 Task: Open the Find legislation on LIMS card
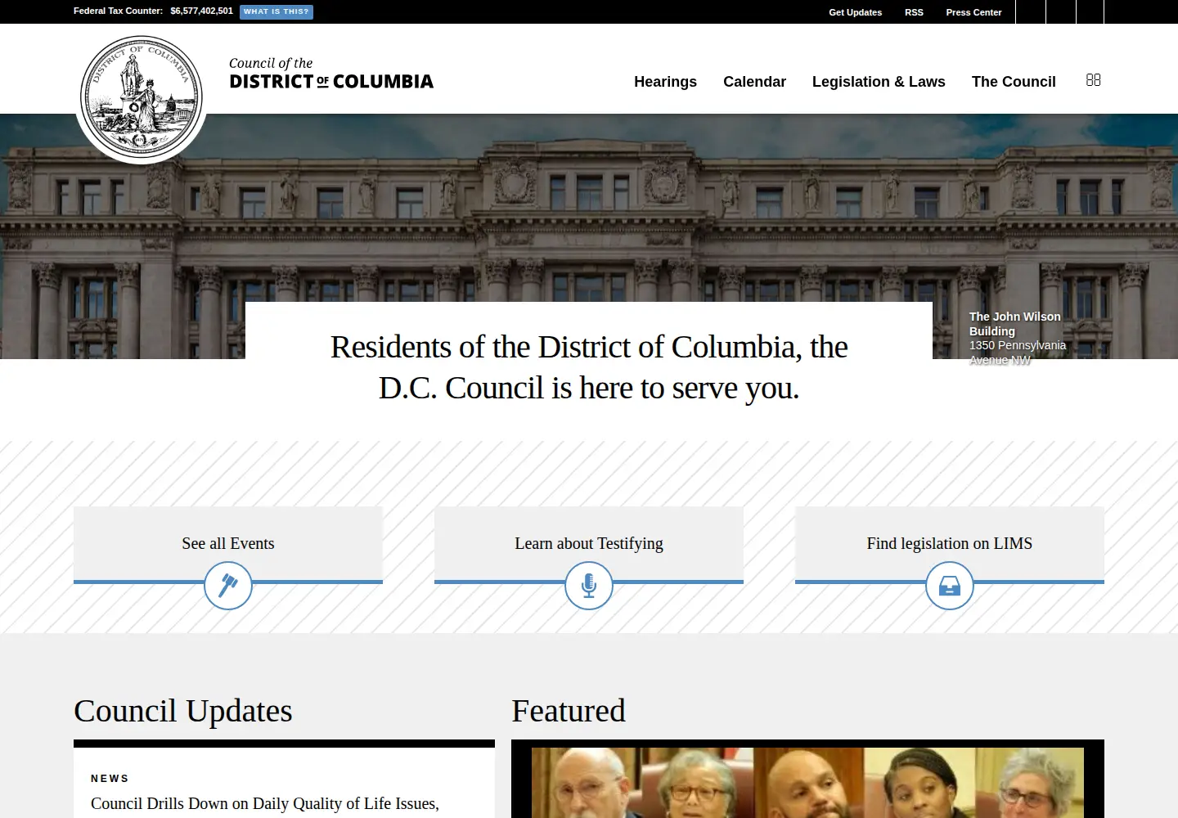point(950,543)
